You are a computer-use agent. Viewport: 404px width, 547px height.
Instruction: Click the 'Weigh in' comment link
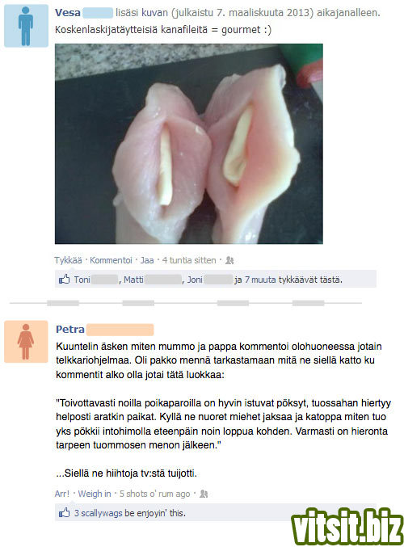pos(95,494)
